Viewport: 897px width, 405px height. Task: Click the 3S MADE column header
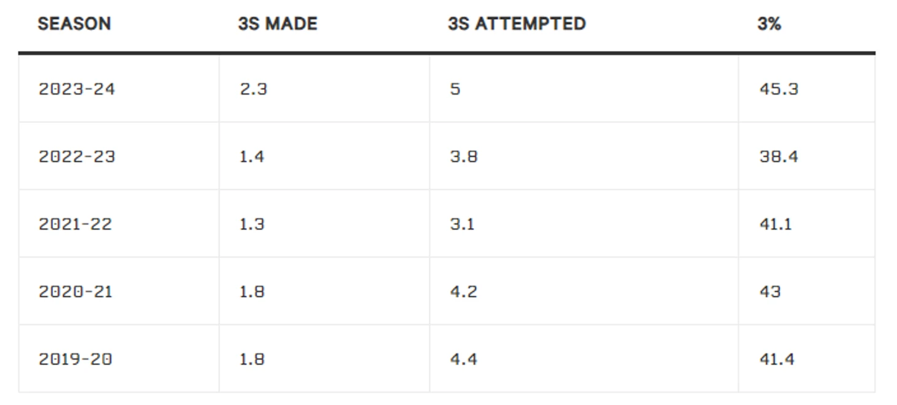[278, 24]
